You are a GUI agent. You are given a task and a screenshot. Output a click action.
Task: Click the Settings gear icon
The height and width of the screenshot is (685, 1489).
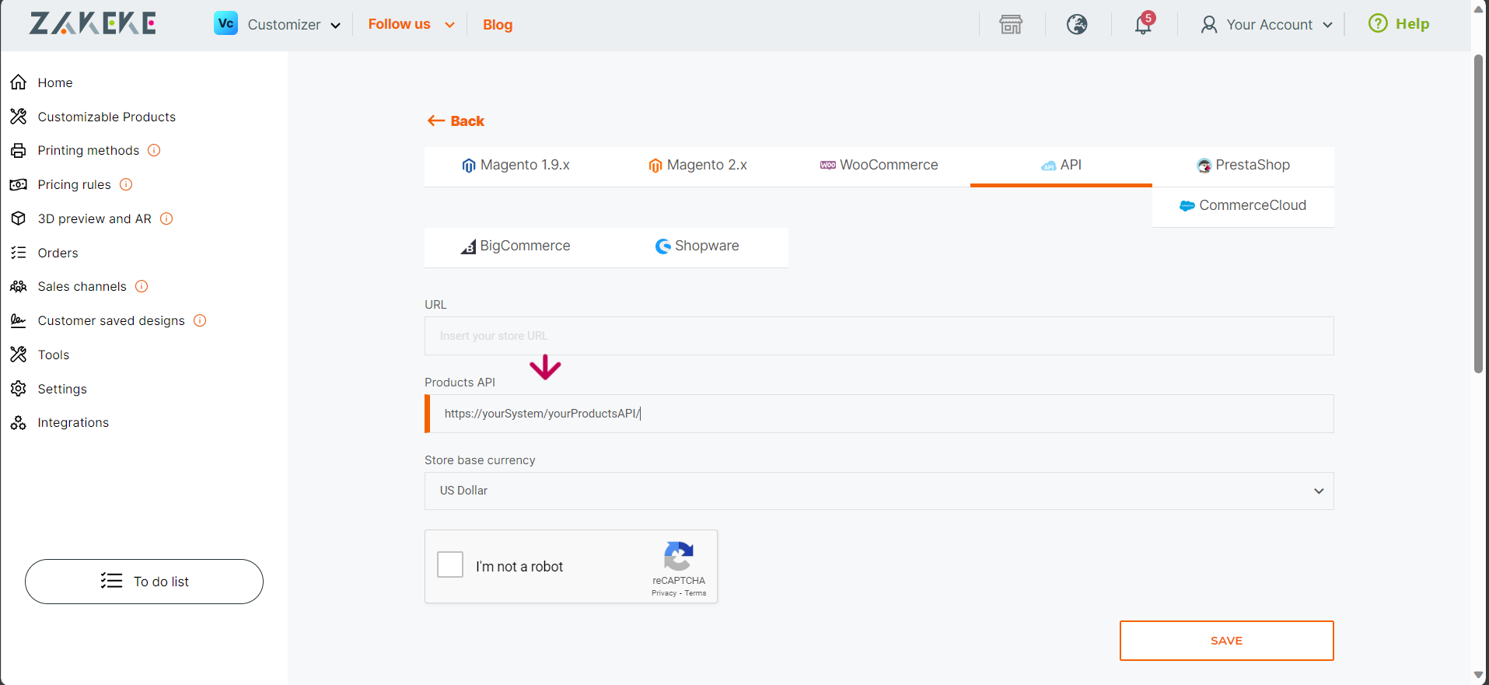click(x=19, y=388)
